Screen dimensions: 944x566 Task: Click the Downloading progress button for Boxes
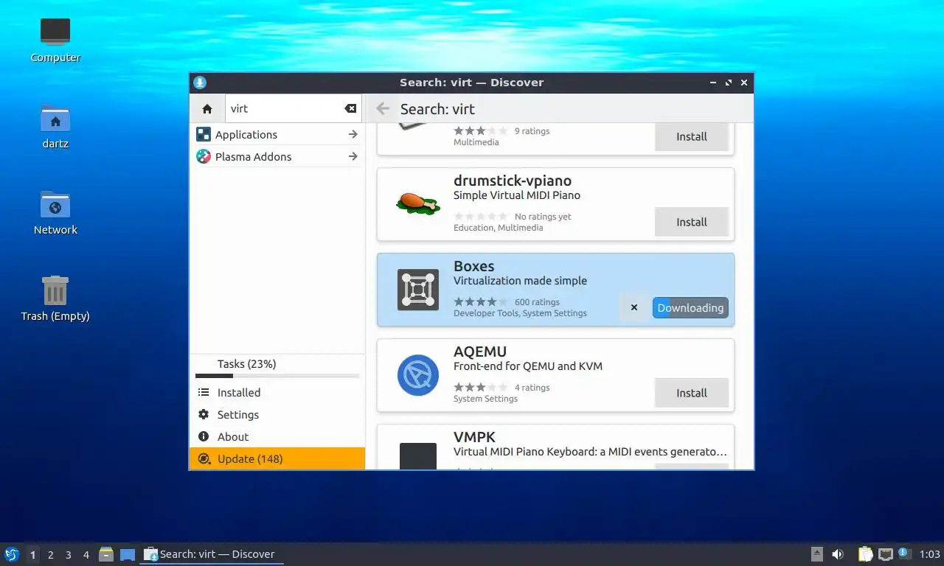point(690,307)
